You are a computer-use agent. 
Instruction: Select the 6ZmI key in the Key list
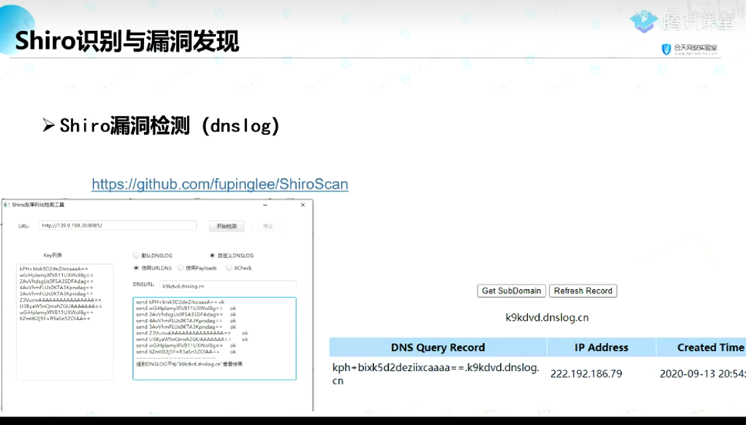coord(55,319)
